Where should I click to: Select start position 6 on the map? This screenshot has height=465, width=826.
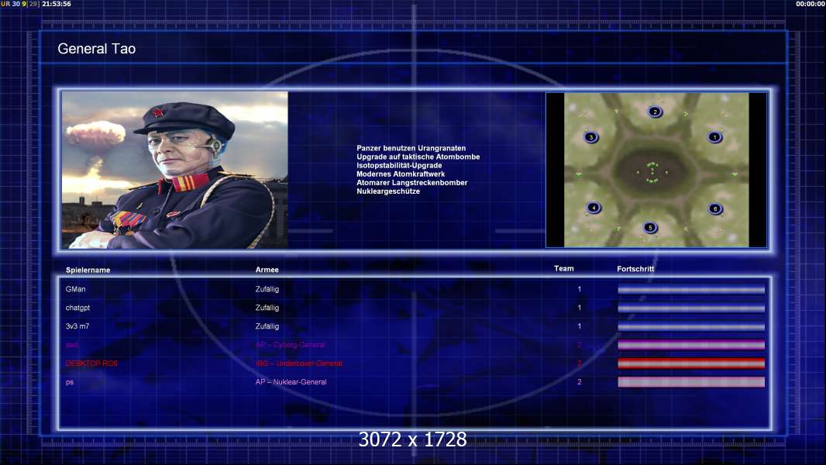715,208
